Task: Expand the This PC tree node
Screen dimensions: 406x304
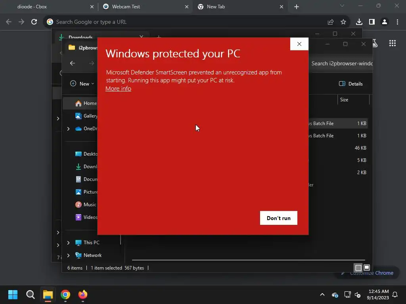Action: point(68,243)
